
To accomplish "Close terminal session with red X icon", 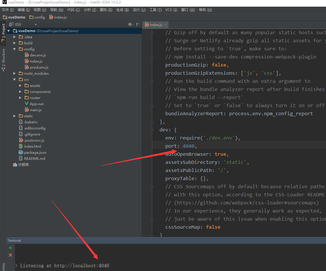I will pyautogui.click(x=10, y=255).
